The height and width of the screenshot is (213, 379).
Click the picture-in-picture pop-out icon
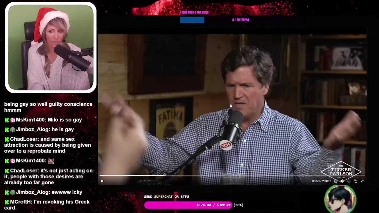click(356, 181)
